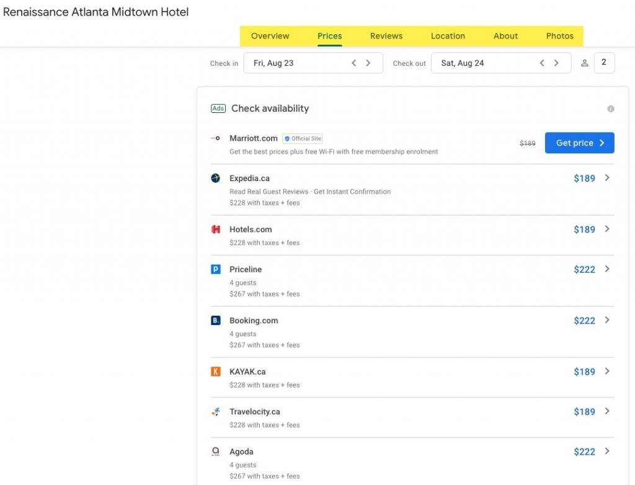Click the $222 price for Agoda
Viewport: 635px width, 485px height.
tap(584, 452)
